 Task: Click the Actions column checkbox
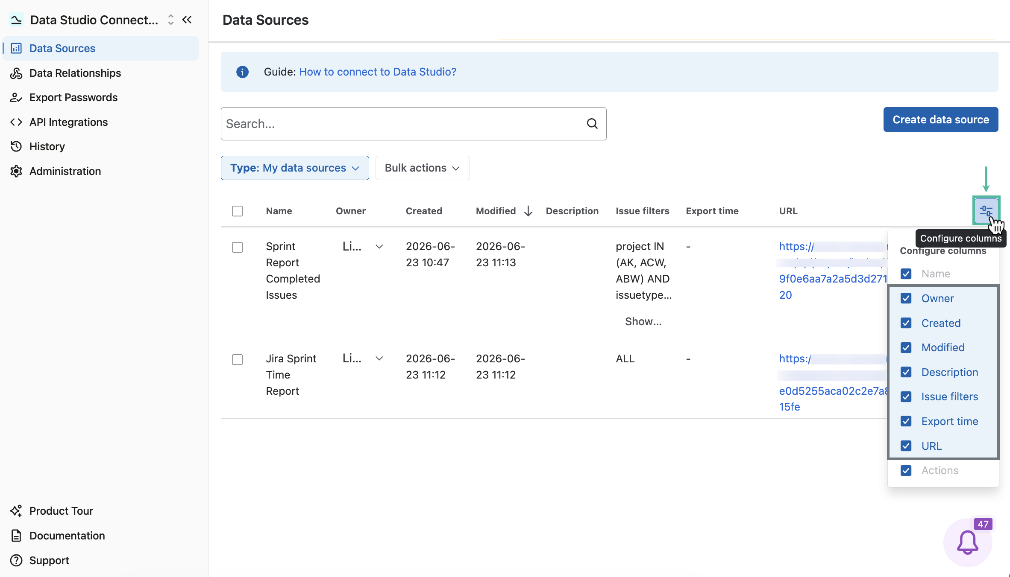point(906,470)
